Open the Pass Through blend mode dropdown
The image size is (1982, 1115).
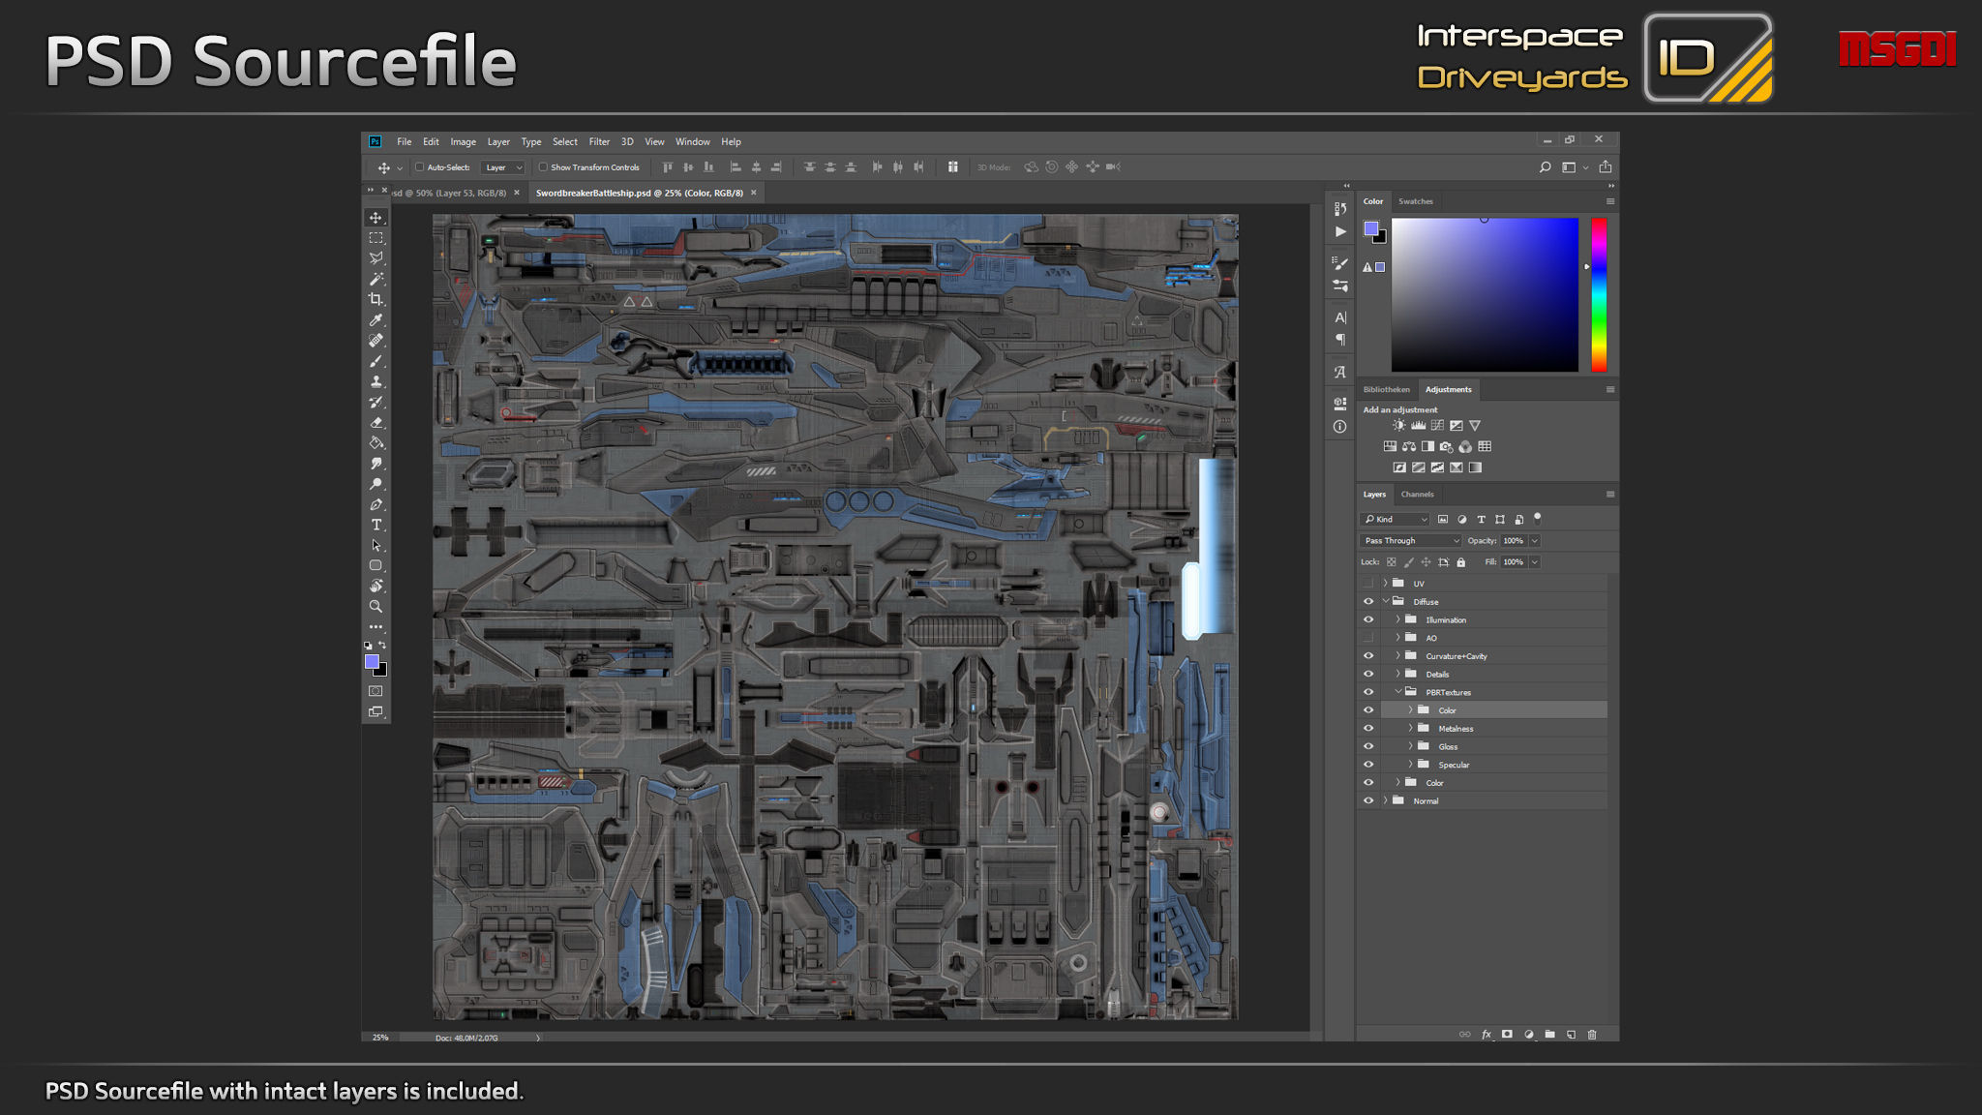coord(1411,541)
